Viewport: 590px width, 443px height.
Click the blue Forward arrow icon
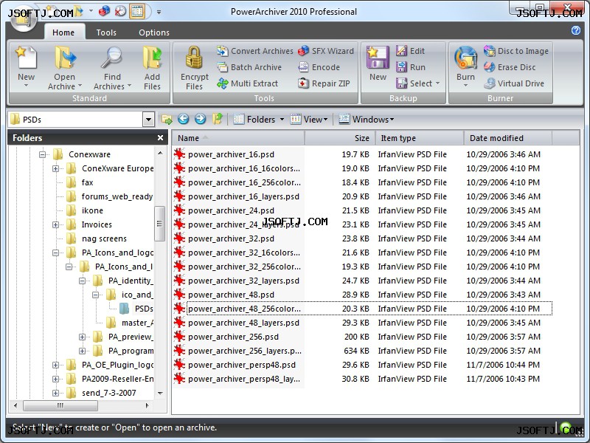(x=200, y=119)
